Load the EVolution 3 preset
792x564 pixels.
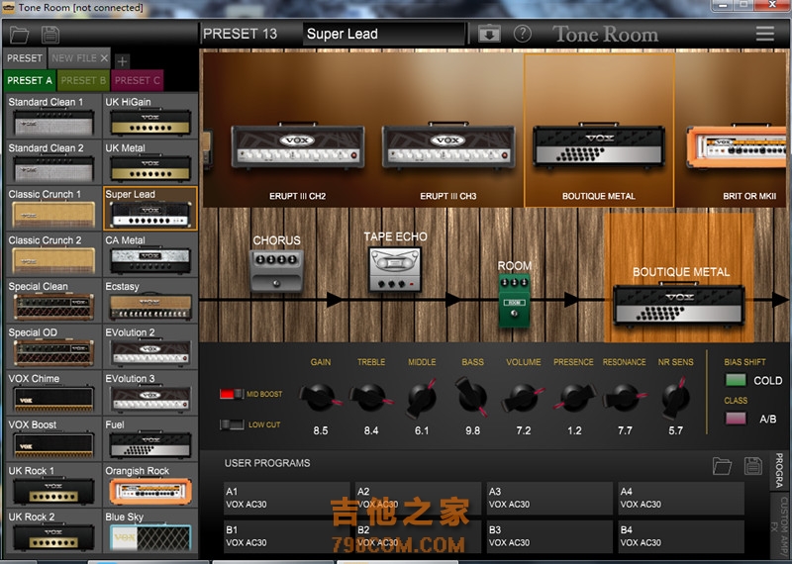[150, 392]
